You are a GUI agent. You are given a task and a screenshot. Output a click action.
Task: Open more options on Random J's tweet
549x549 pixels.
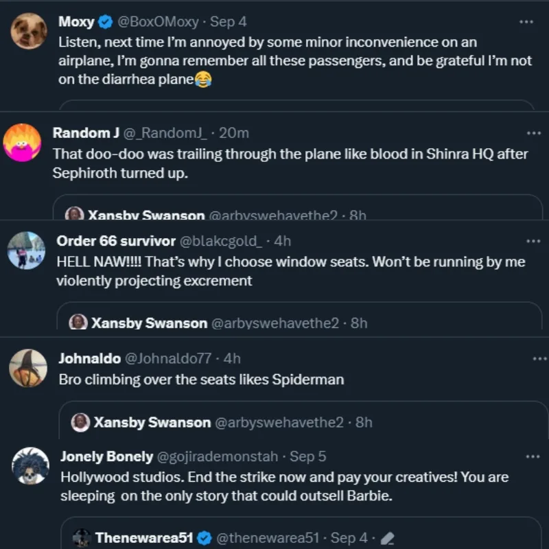(x=533, y=133)
